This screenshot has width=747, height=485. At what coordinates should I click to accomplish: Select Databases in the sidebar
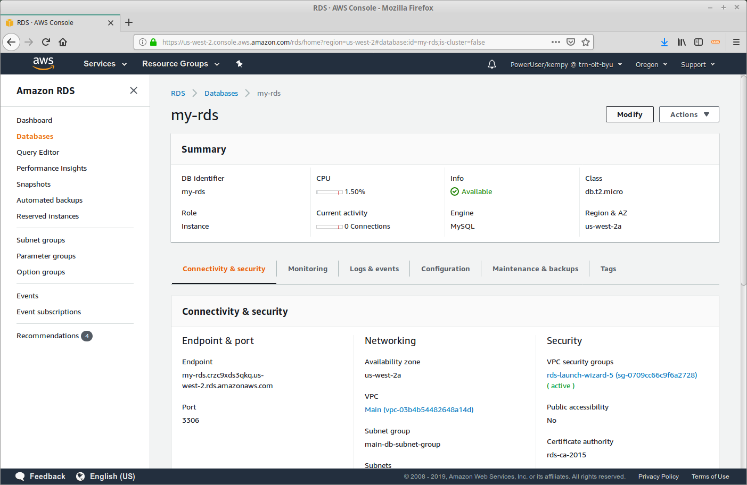pyautogui.click(x=35, y=137)
